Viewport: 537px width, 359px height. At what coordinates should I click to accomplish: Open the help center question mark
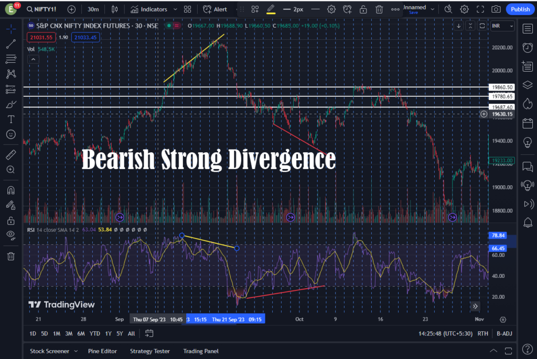pos(528,349)
